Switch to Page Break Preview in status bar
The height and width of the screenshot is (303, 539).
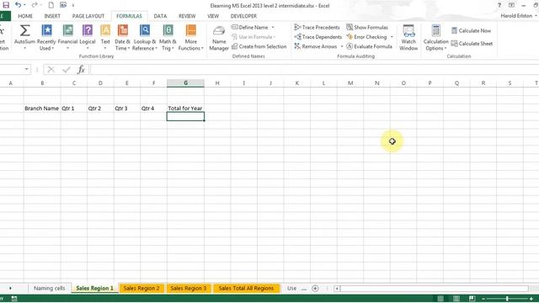click(x=472, y=299)
